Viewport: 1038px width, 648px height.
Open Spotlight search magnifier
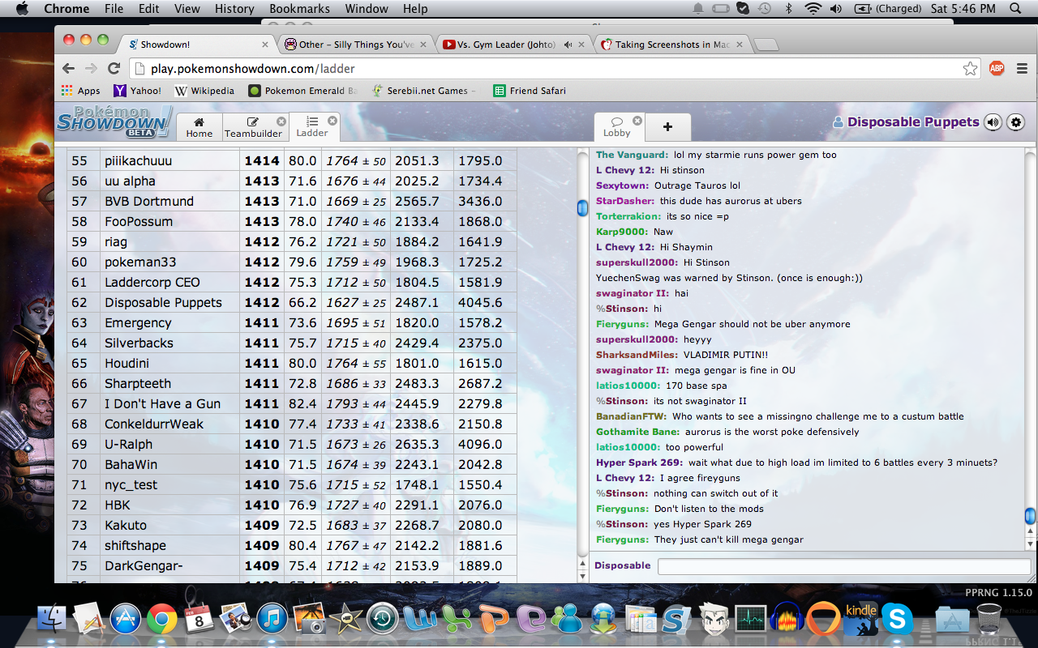coord(1015,9)
